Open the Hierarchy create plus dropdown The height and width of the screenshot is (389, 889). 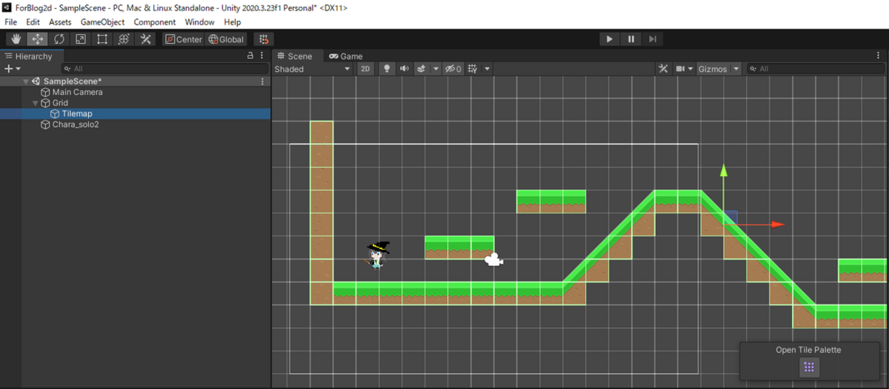point(12,68)
